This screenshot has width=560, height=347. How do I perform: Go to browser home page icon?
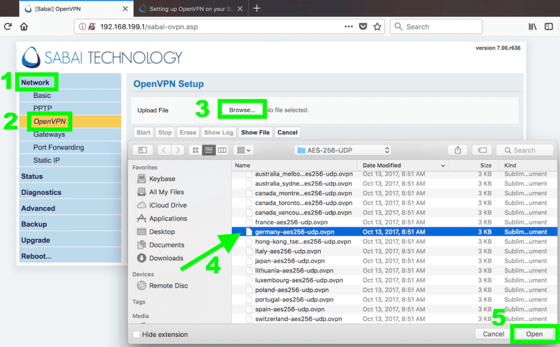tap(24, 26)
